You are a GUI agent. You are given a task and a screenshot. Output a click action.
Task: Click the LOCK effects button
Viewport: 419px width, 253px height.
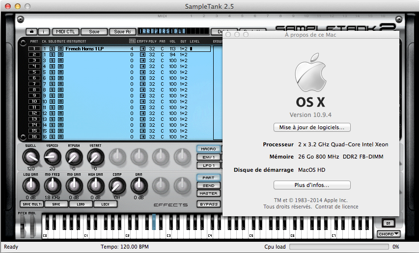[x=105, y=204]
